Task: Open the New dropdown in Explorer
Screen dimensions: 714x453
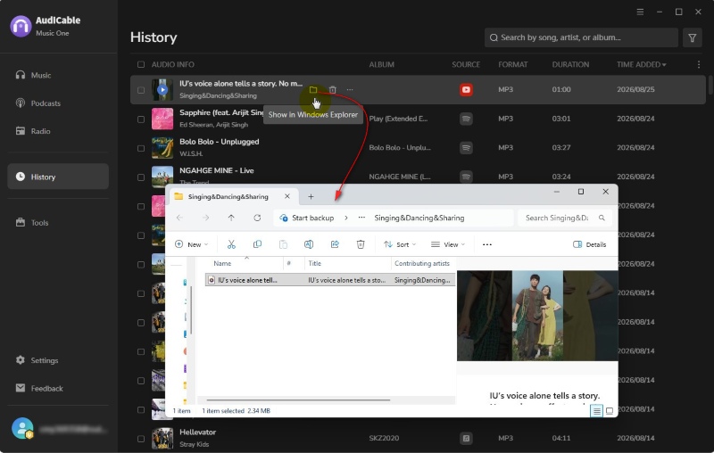Action: point(191,244)
